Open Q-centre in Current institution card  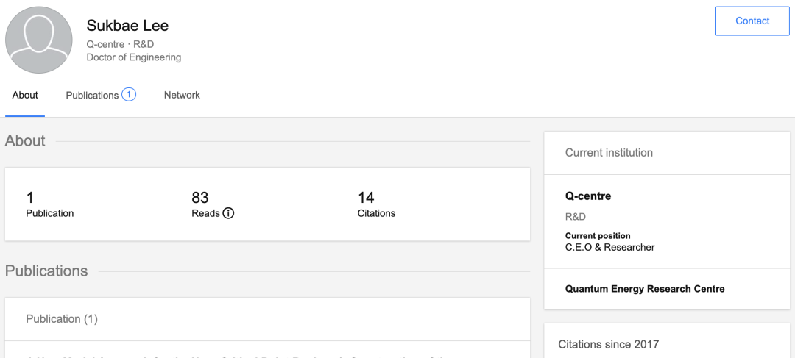coord(587,196)
